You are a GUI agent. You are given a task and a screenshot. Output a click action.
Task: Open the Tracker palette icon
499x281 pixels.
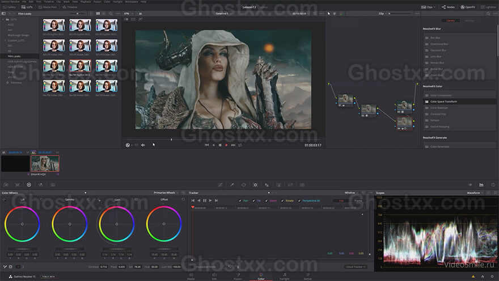tap(255, 185)
